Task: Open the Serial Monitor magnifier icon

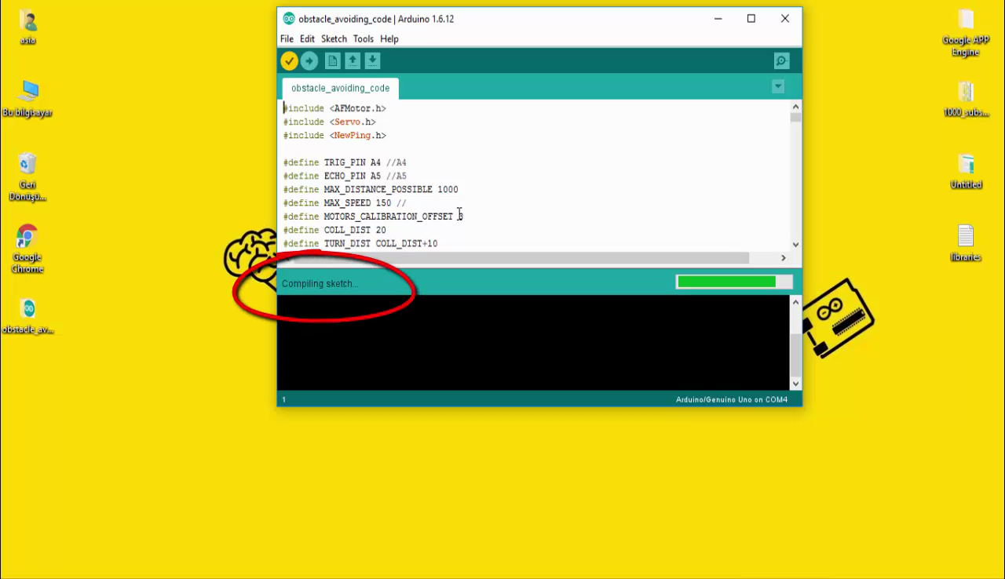Action: 781,60
